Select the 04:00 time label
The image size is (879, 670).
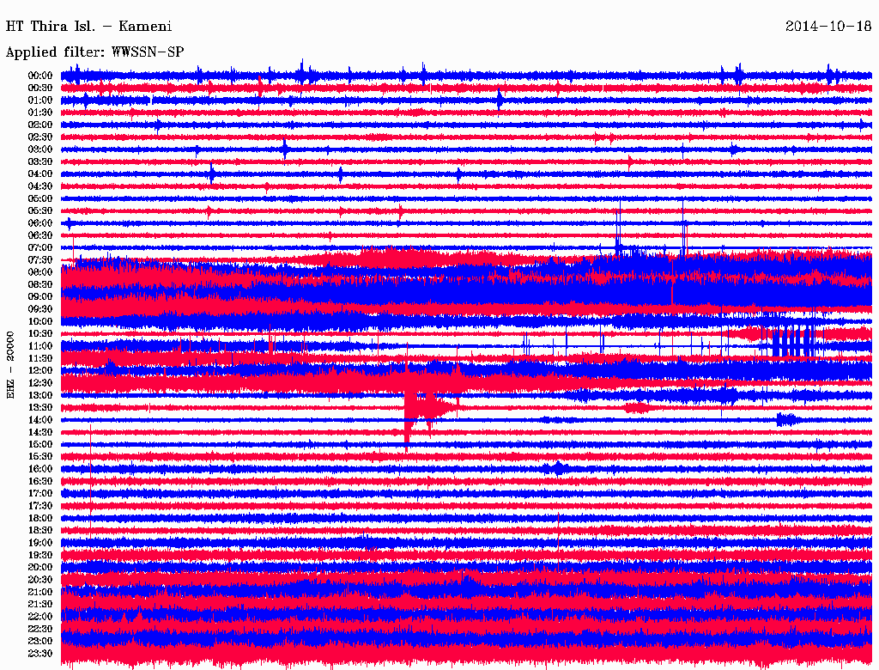coord(40,174)
